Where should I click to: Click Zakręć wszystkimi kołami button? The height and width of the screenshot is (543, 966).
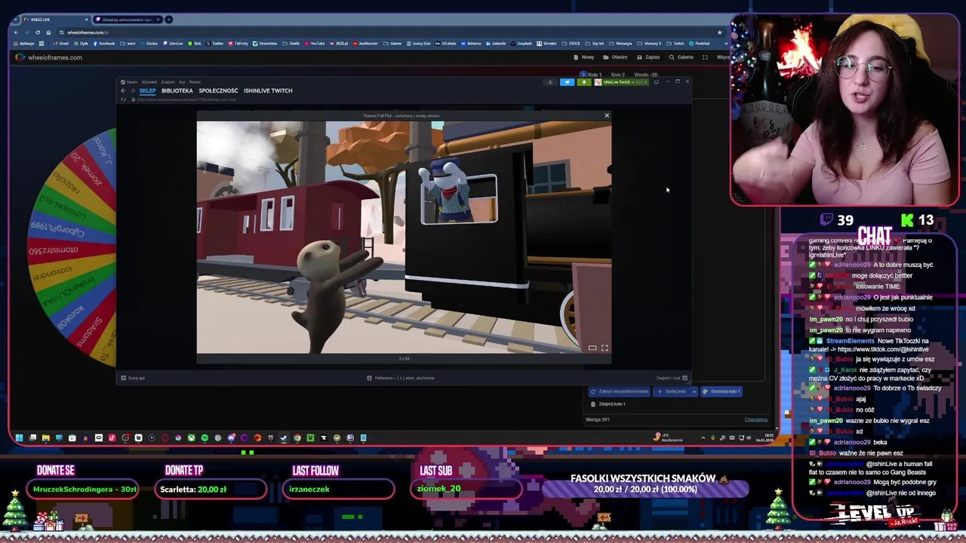619,391
